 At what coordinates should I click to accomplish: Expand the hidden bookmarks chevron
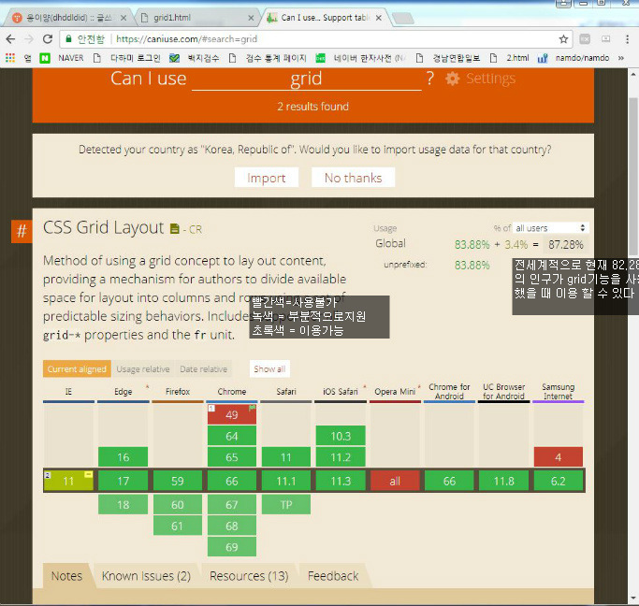point(620,58)
